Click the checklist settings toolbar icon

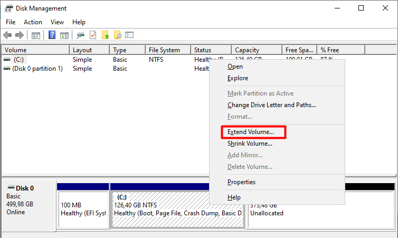129,35
